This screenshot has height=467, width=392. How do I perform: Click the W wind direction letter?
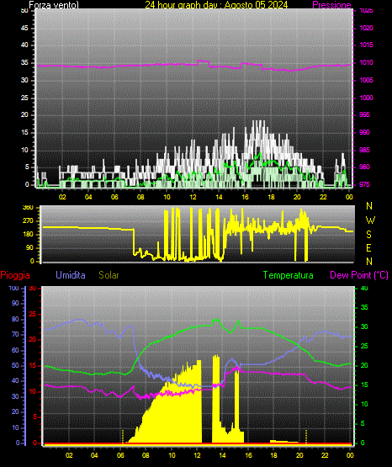point(370,220)
